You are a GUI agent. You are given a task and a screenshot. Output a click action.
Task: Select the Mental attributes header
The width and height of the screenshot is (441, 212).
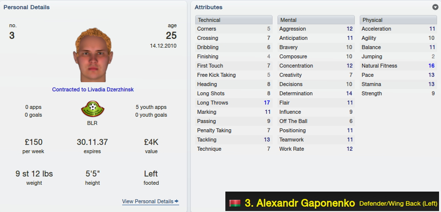point(316,20)
